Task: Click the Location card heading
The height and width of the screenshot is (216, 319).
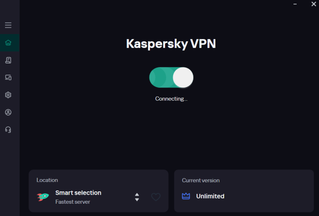Action: (x=47, y=180)
